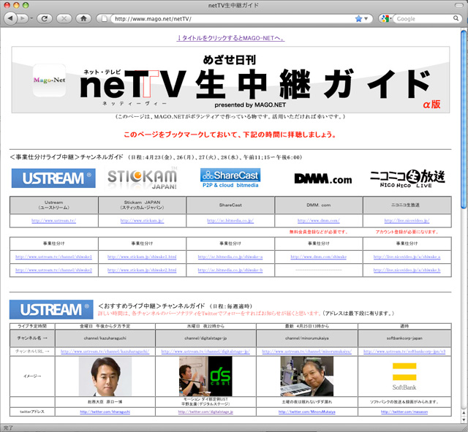468x432 pixels.
Task: Open the back/forward history dropdown arrow
Action: coord(31,19)
